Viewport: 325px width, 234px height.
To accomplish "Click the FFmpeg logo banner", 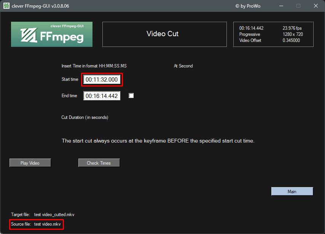I will click(x=52, y=34).
